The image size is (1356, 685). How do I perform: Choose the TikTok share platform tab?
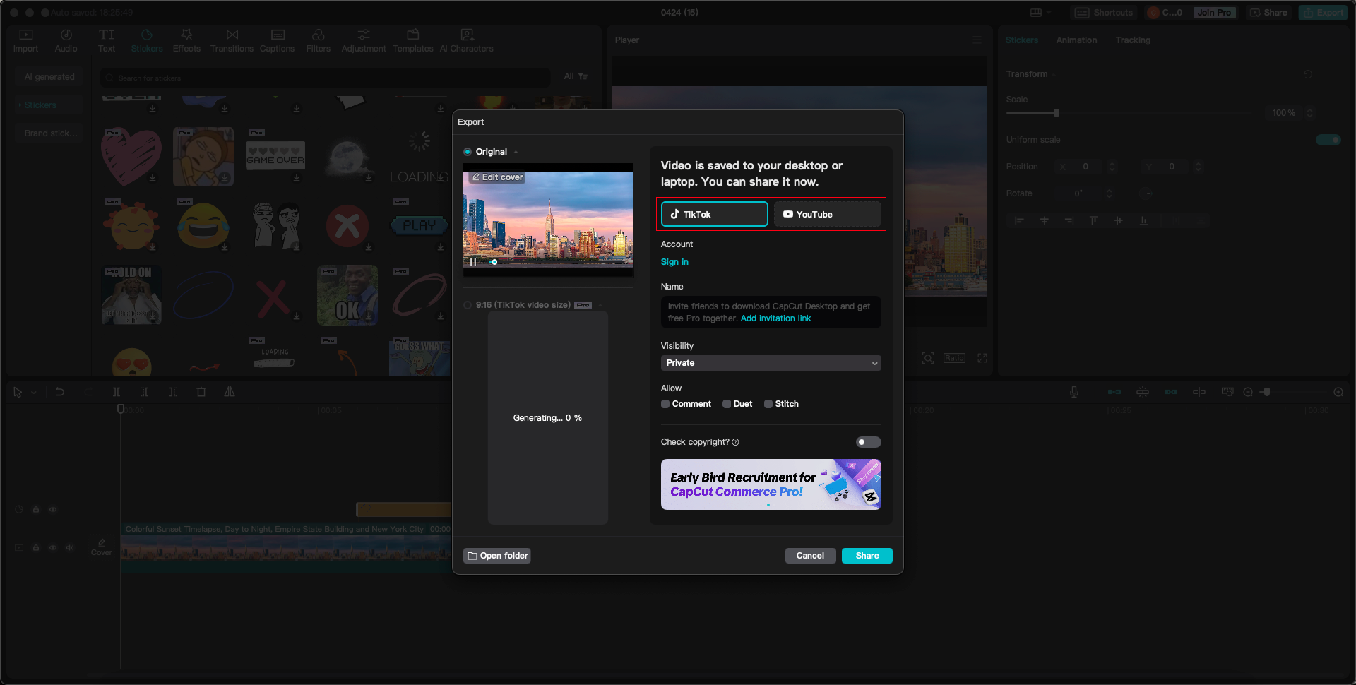coord(714,214)
